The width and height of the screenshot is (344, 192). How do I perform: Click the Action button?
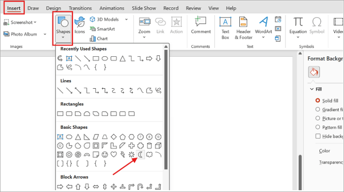(x=176, y=25)
